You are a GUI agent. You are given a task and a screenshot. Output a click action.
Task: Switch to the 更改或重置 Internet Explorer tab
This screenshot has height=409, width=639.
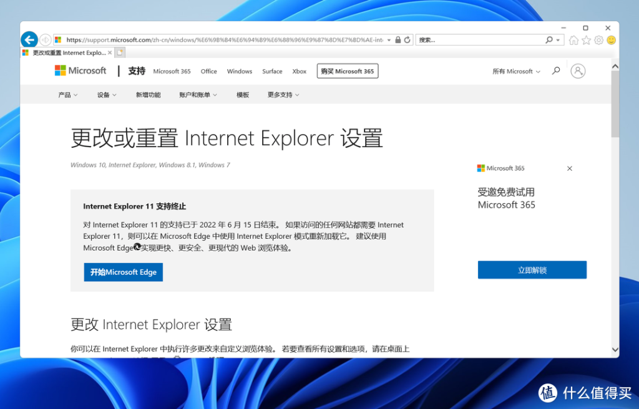pos(66,52)
